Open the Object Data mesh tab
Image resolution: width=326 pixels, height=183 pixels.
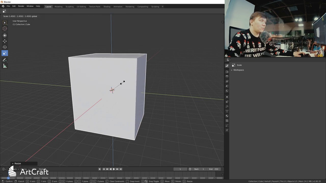pos(227,111)
